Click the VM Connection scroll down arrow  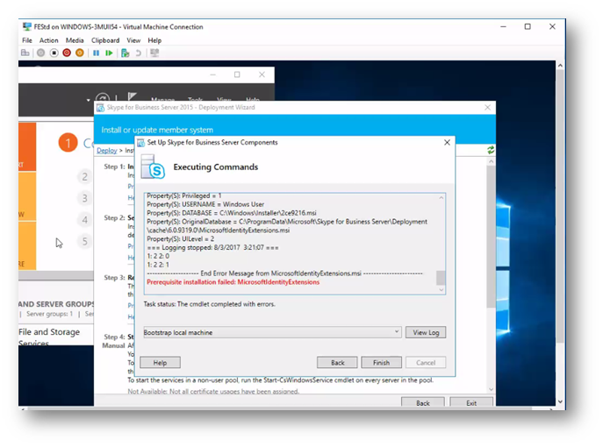pos(560,401)
